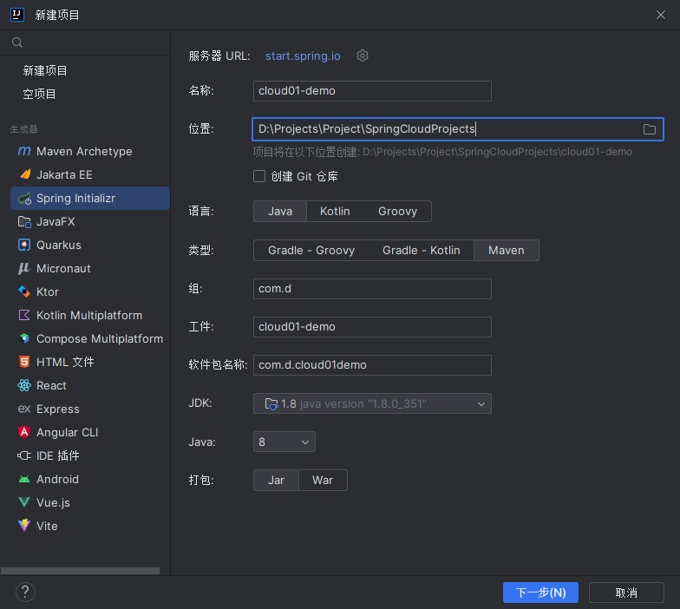Open the Java version 8 dropdown

[284, 442]
